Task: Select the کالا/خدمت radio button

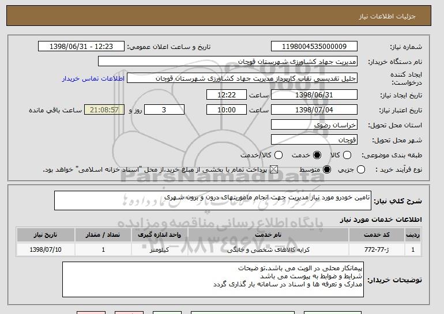Action: click(279, 155)
